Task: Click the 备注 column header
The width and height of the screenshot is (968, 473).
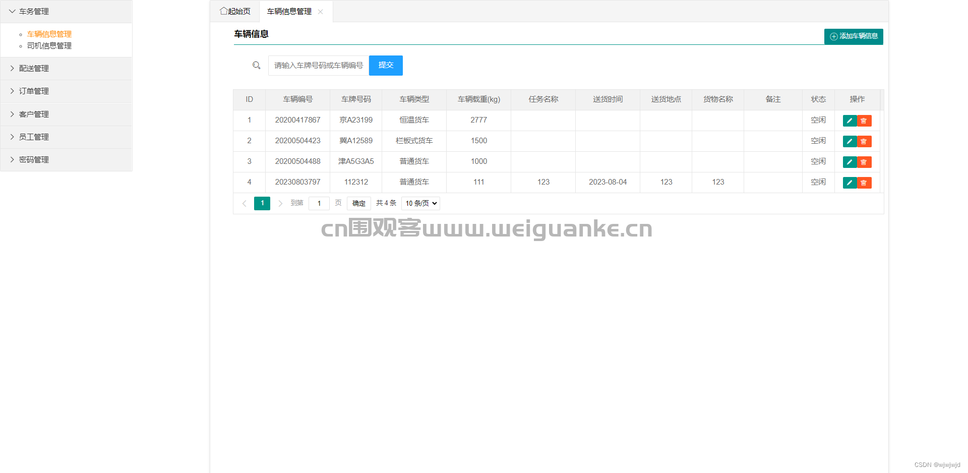Action: (x=773, y=99)
